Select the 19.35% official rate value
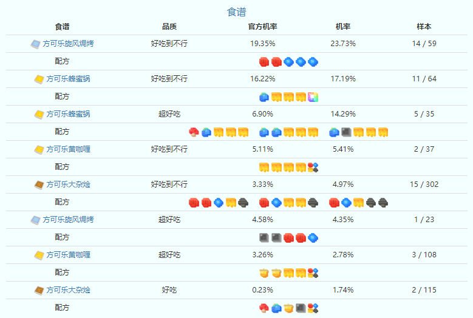The image size is (473, 318). click(x=262, y=44)
